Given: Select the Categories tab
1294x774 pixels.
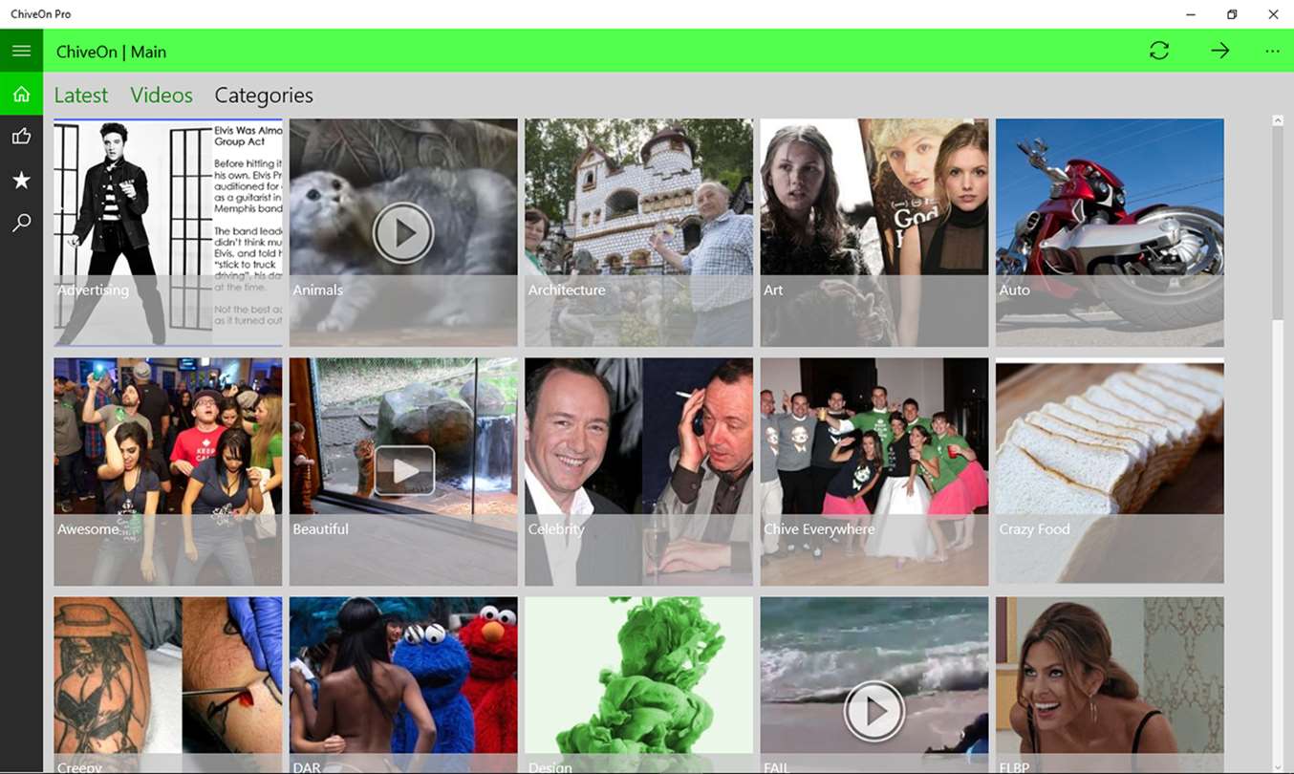Looking at the screenshot, I should pos(264,96).
